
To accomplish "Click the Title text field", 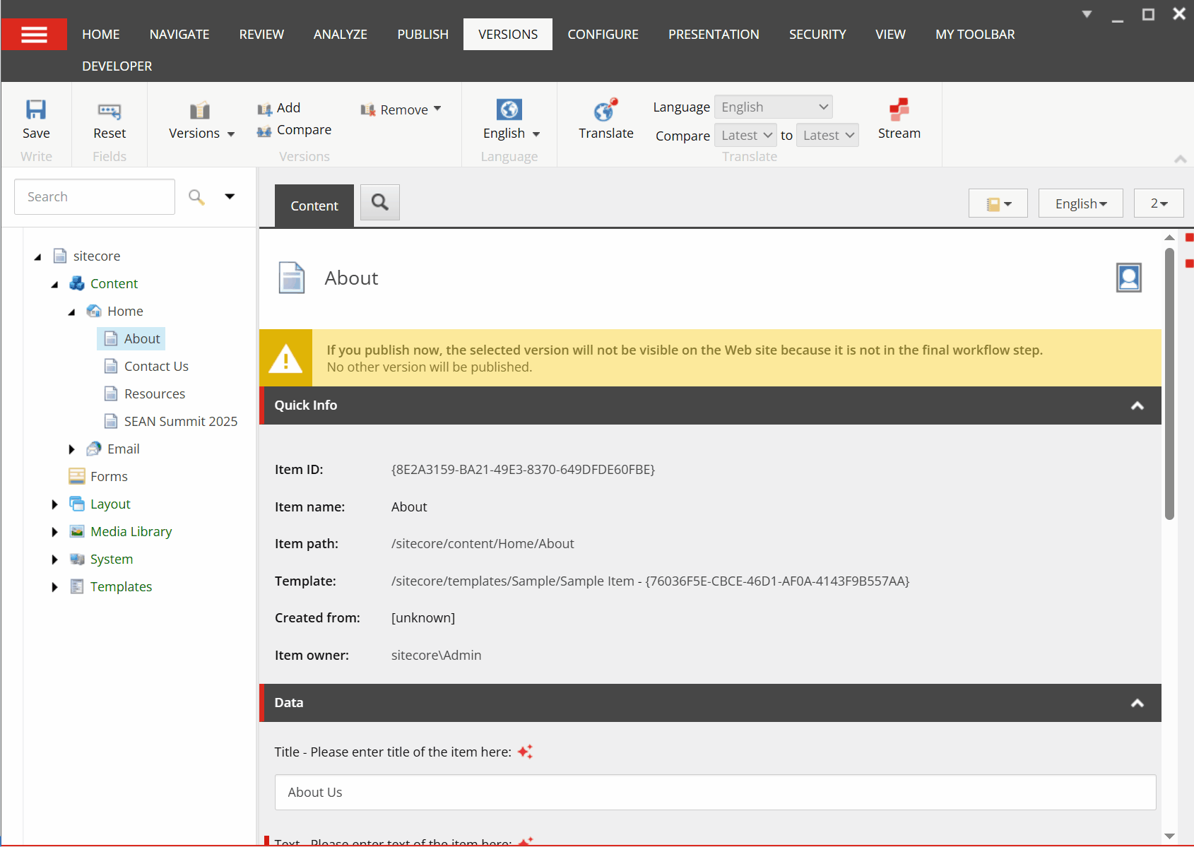I will point(715,792).
